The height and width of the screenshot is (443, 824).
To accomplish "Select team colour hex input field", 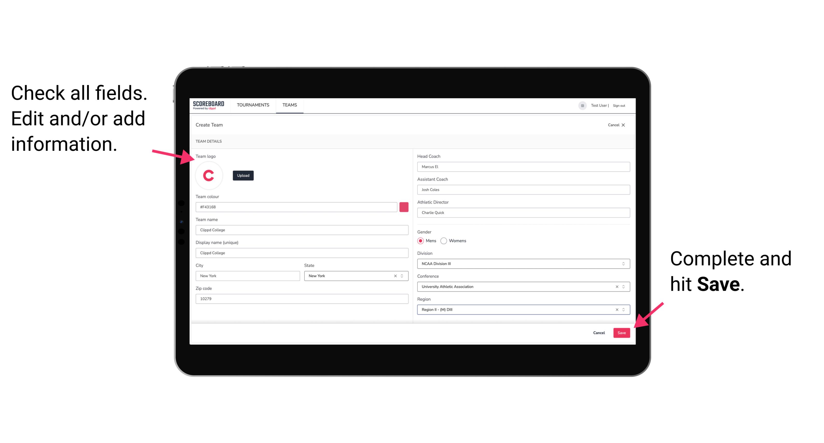I will tap(296, 206).
